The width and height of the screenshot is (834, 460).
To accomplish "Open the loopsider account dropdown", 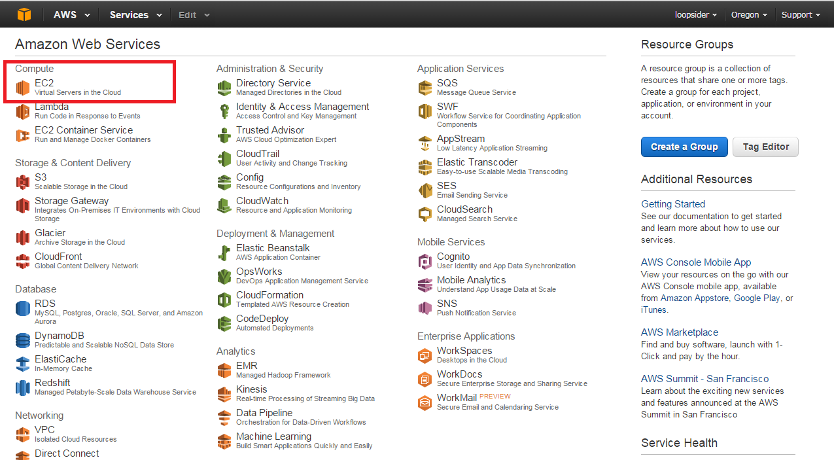I will point(696,14).
